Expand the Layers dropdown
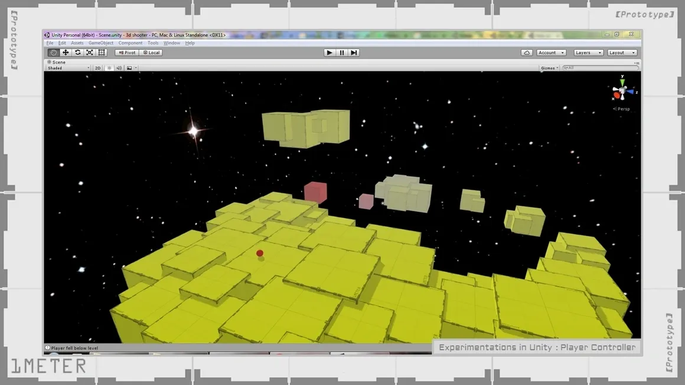 (588, 52)
